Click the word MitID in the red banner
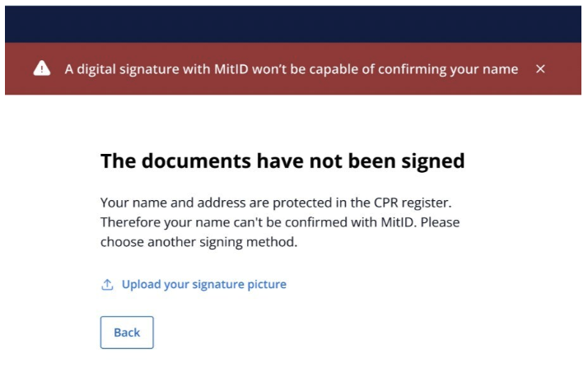Screen dimensions: 588x382 pos(231,69)
